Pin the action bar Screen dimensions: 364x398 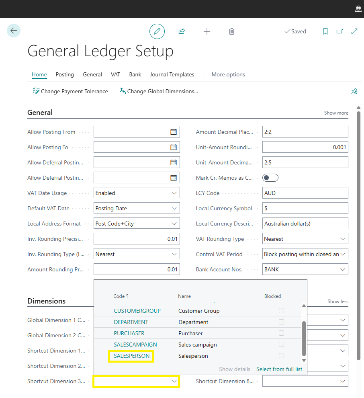coord(354,91)
